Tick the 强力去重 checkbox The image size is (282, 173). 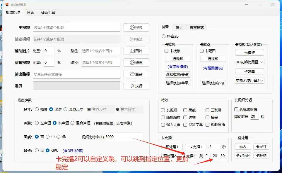[163, 125]
